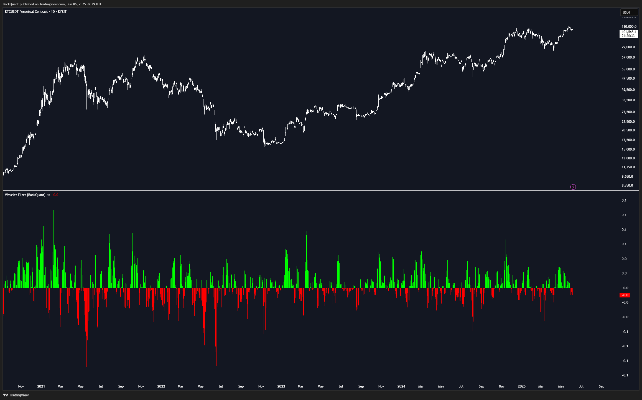Click the 13,000.0 price axis label
The image size is (642, 400).
(x=628, y=158)
